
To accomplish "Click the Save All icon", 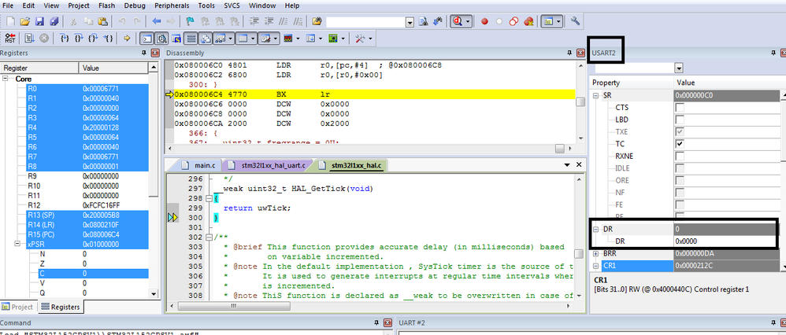I will click(x=54, y=21).
